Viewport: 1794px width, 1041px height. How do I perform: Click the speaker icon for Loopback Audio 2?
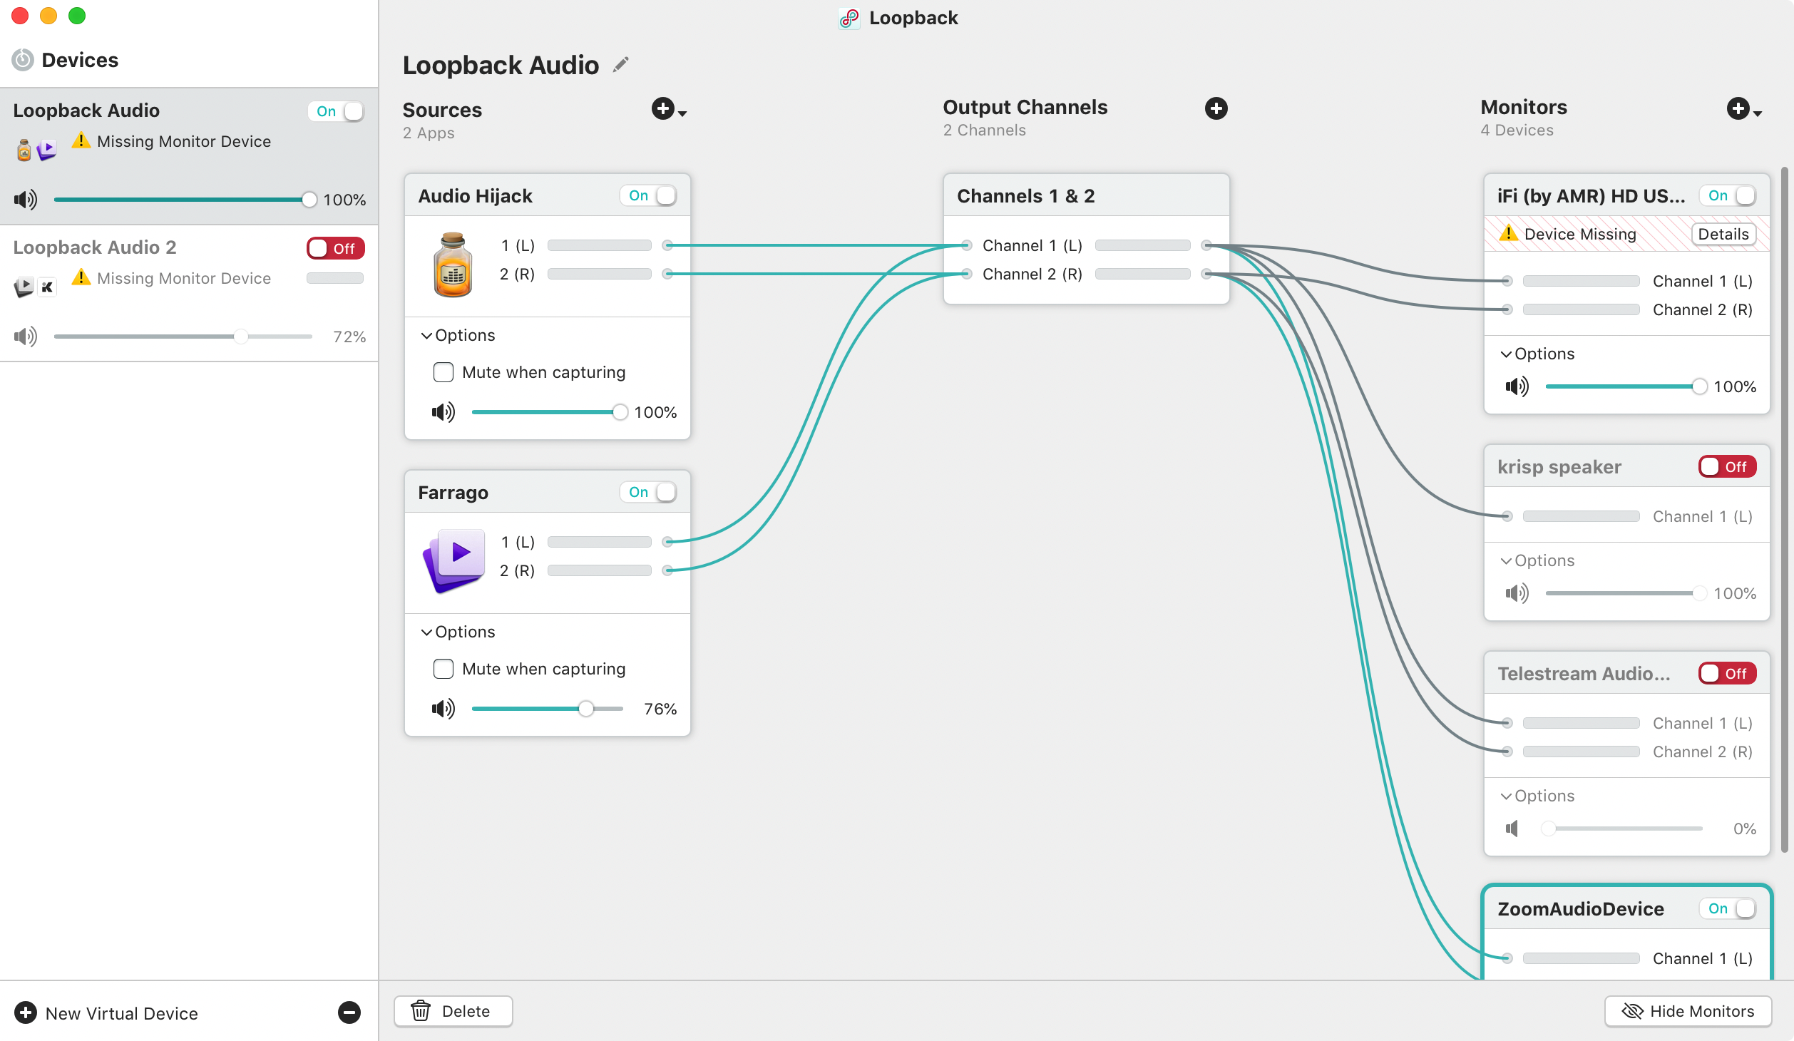coord(26,337)
